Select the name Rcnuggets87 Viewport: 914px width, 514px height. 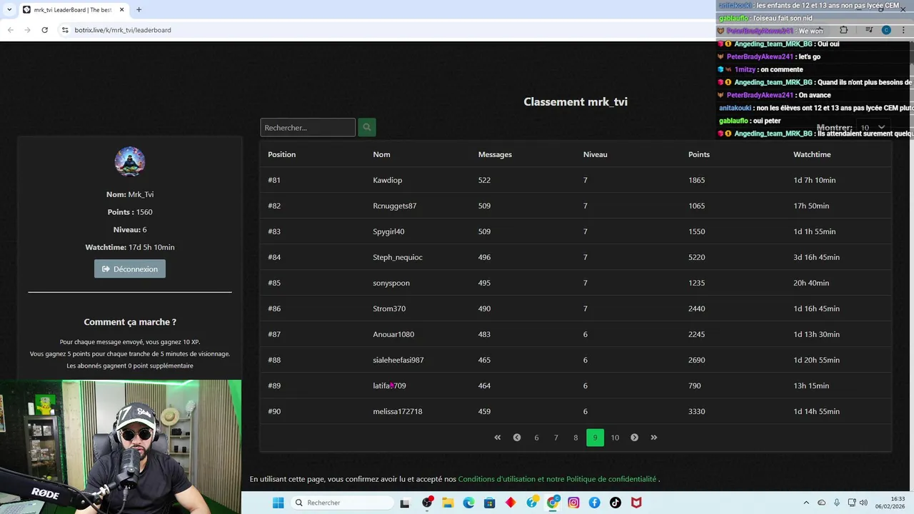tap(394, 206)
